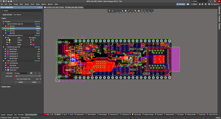The width and height of the screenshot is (221, 119).
Task: Open the align objects tool
Action: point(122,11)
